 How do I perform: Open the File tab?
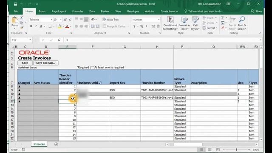(16, 11)
